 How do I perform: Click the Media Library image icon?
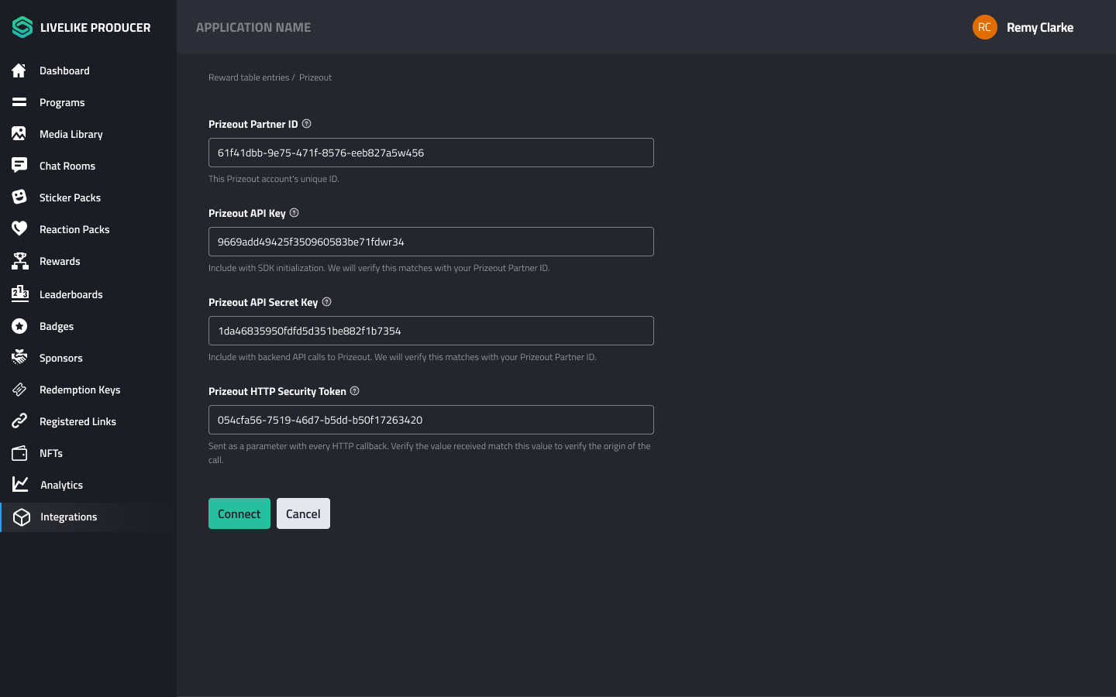click(19, 134)
